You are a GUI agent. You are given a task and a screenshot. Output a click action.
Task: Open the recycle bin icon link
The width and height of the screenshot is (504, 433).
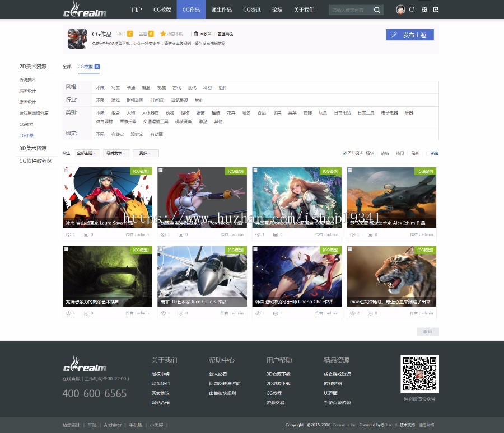[196, 34]
